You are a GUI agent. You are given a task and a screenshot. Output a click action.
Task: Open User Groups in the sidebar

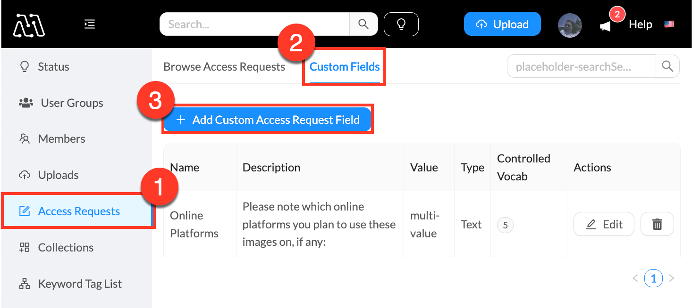click(x=72, y=103)
